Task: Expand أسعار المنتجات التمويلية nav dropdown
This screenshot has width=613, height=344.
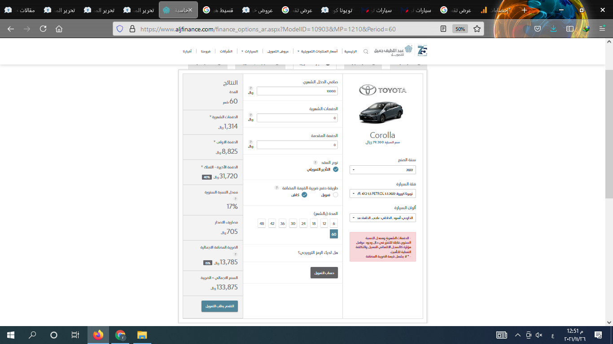Action: [318, 52]
